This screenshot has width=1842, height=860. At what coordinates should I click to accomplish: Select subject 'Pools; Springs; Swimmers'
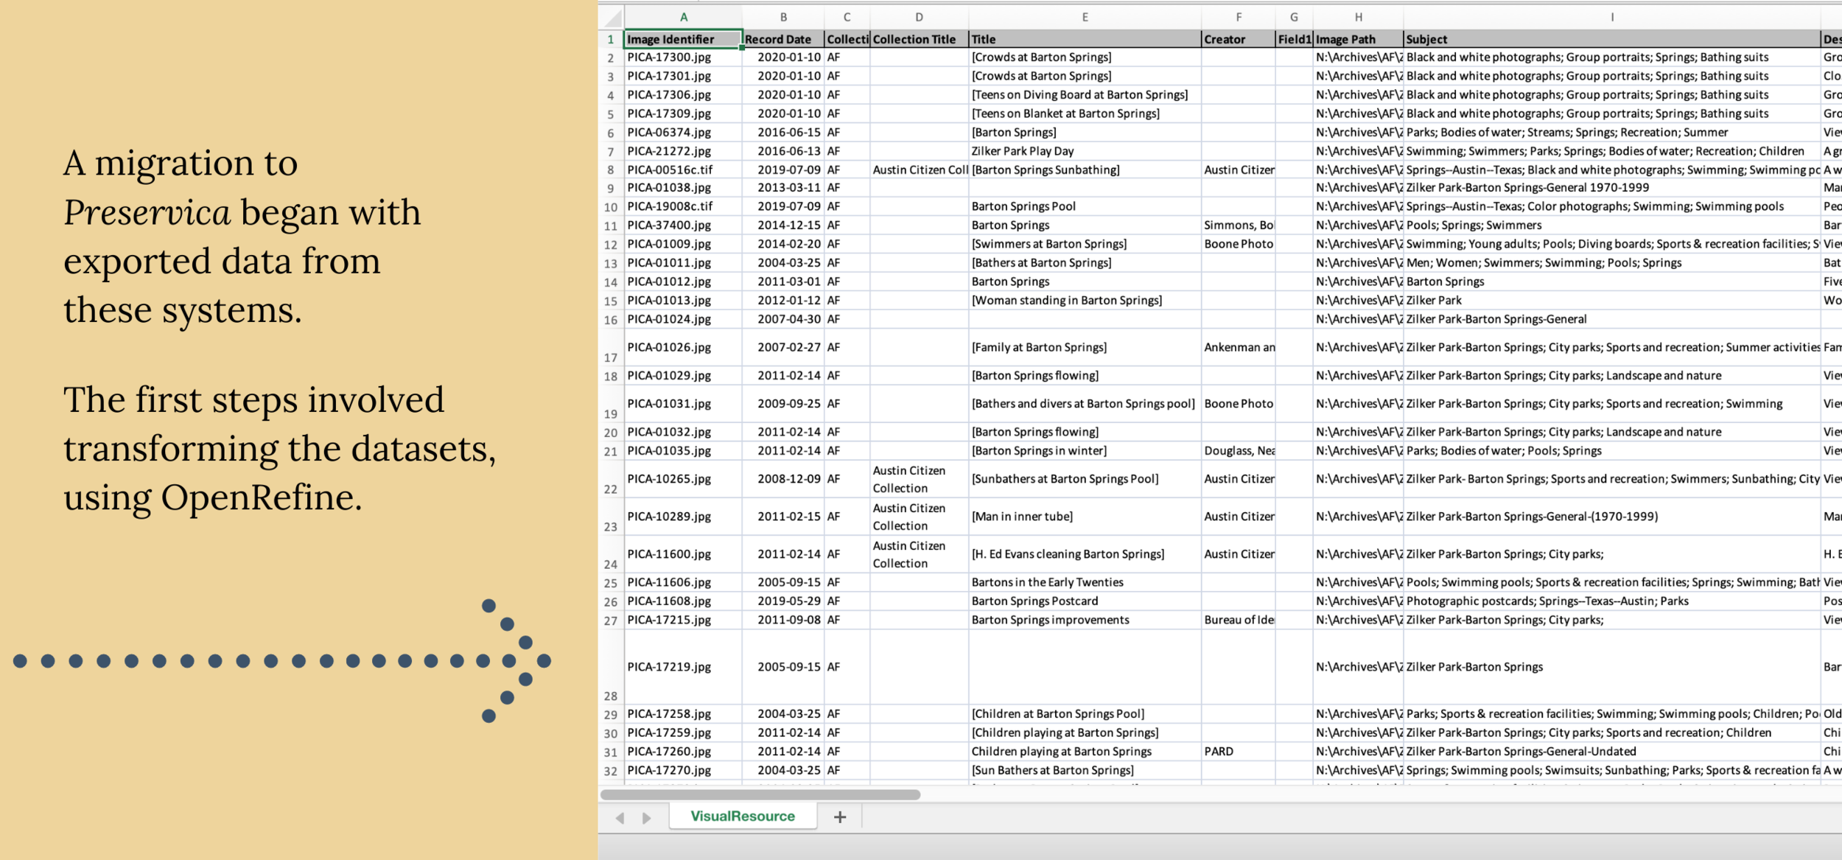(1611, 226)
